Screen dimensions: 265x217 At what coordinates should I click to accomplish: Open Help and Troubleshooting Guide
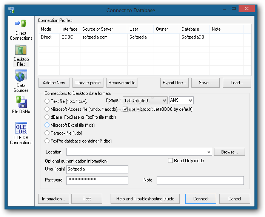145,199
